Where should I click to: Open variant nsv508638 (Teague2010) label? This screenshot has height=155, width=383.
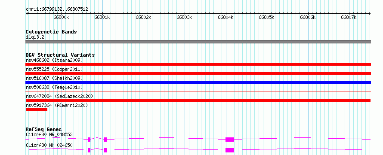pyautogui.click(x=54, y=87)
